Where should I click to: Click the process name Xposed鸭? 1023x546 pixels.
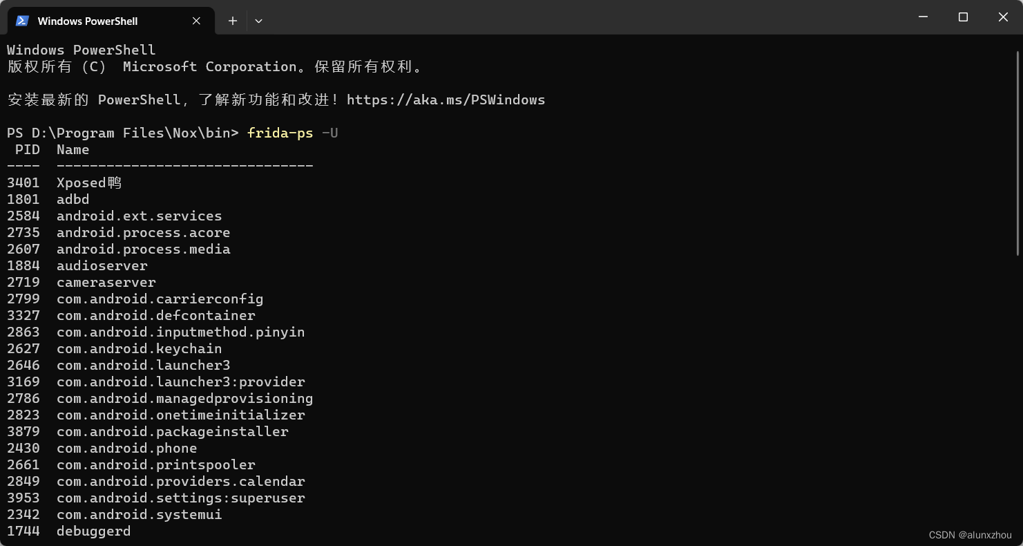[88, 182]
